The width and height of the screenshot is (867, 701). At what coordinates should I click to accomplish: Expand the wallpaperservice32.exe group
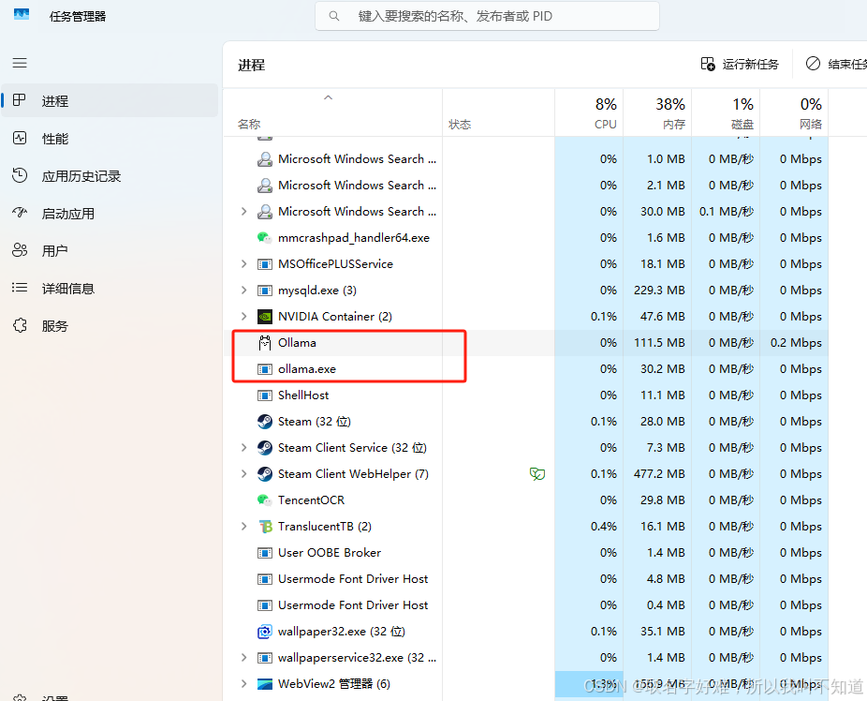point(243,658)
